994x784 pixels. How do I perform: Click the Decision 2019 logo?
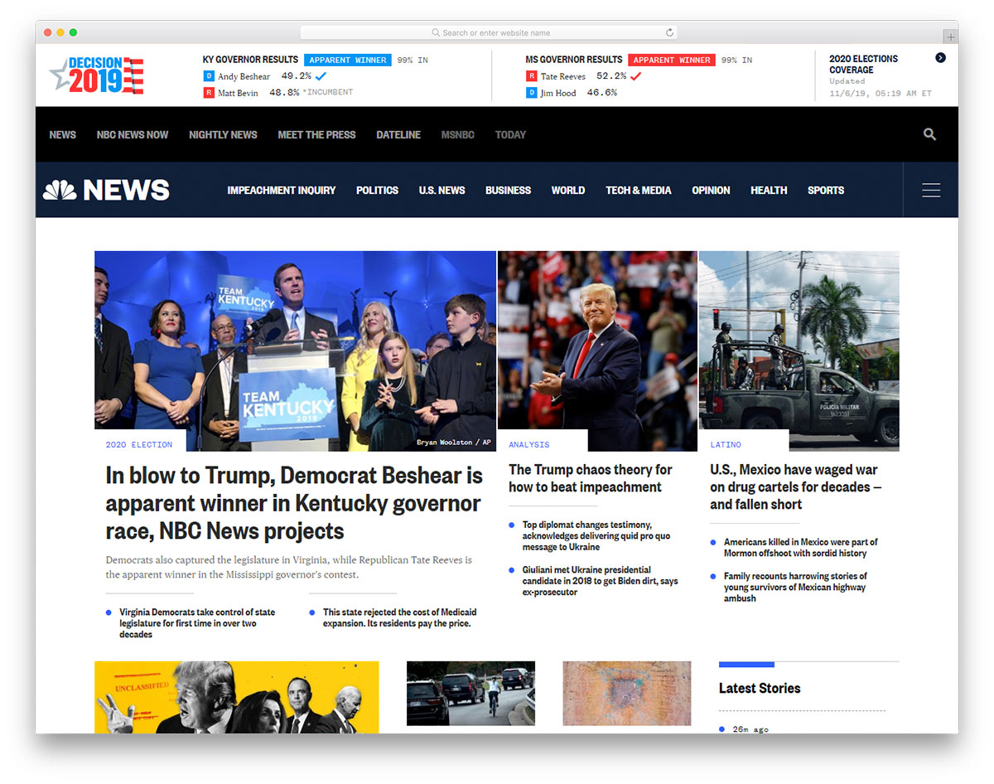(97, 75)
